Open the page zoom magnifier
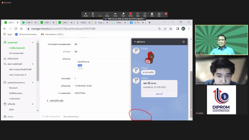Image resolution: width=249 pixels, height=140 pixels. [160, 29]
